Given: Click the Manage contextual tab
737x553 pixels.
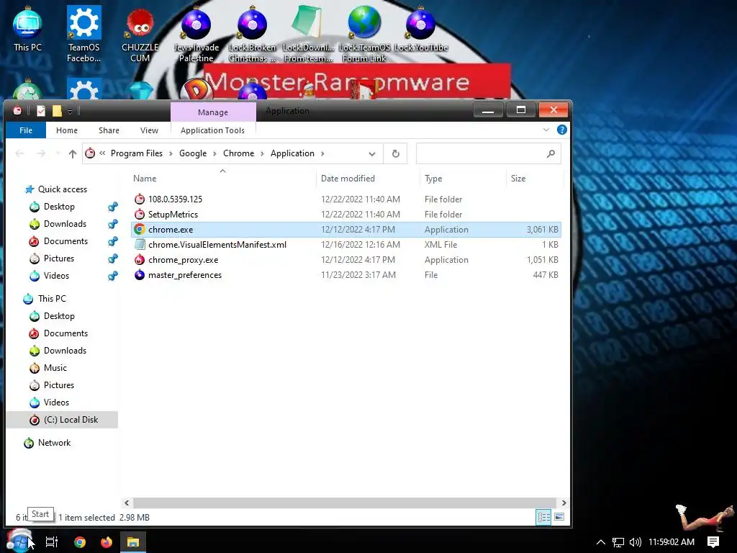Looking at the screenshot, I should [213, 112].
